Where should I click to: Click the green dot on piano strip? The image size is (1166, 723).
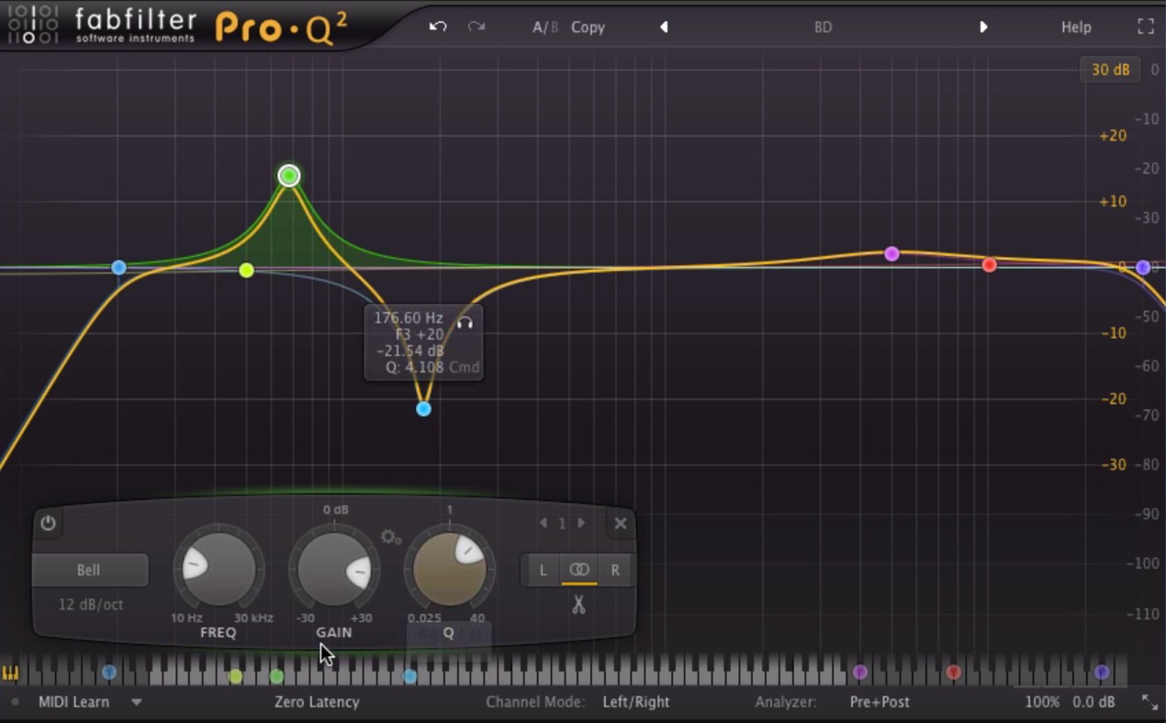coord(277,676)
